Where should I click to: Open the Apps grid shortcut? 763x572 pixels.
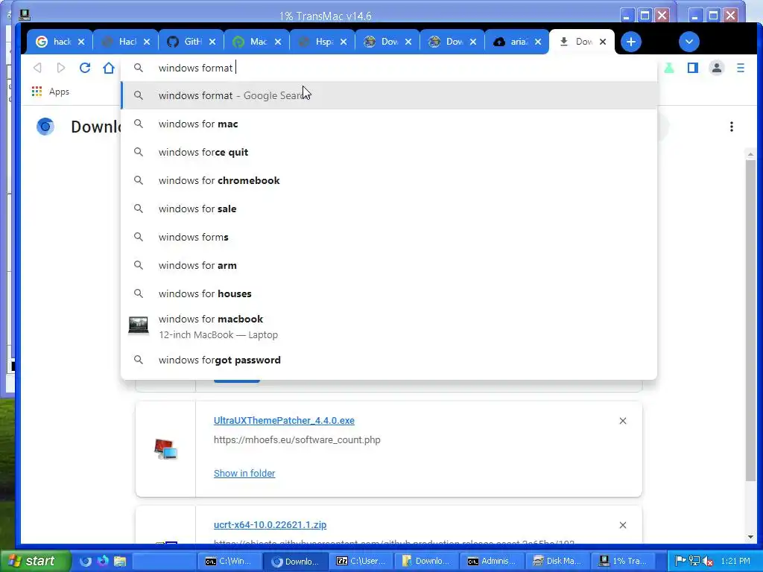[x=51, y=92]
